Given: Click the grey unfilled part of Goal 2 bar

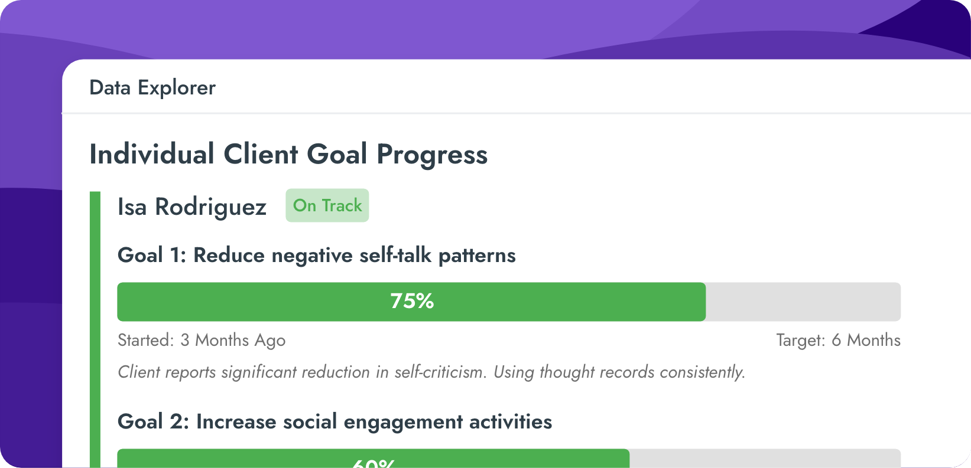Looking at the screenshot, I should (764, 459).
